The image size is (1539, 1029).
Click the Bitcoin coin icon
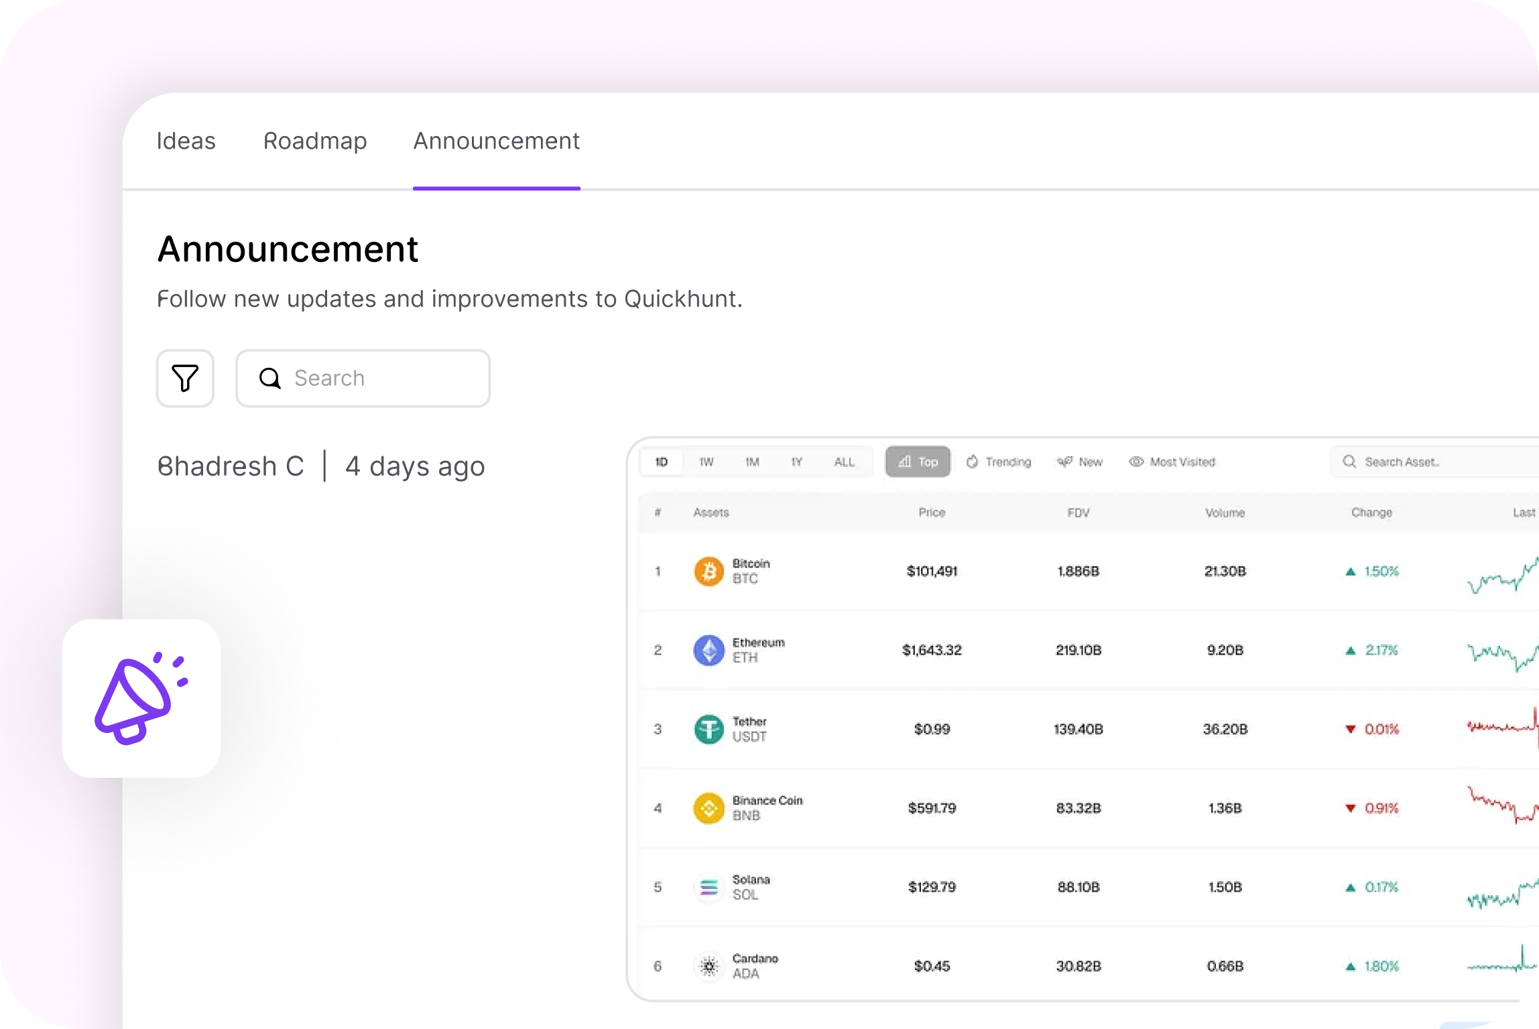click(709, 571)
